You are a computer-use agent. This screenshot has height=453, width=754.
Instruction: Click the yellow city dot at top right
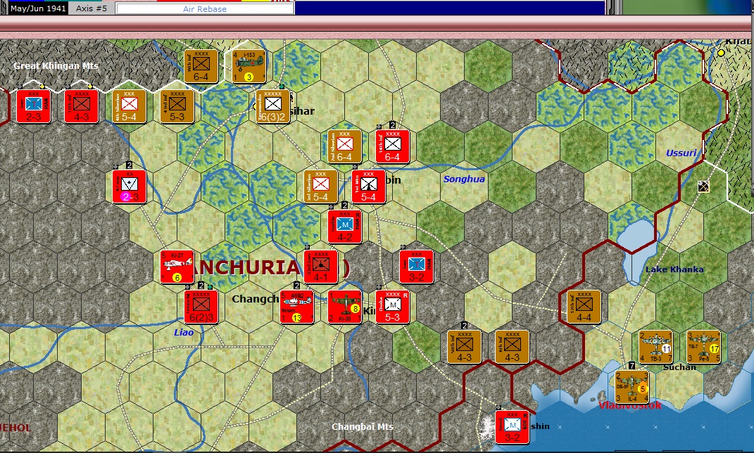tap(721, 53)
